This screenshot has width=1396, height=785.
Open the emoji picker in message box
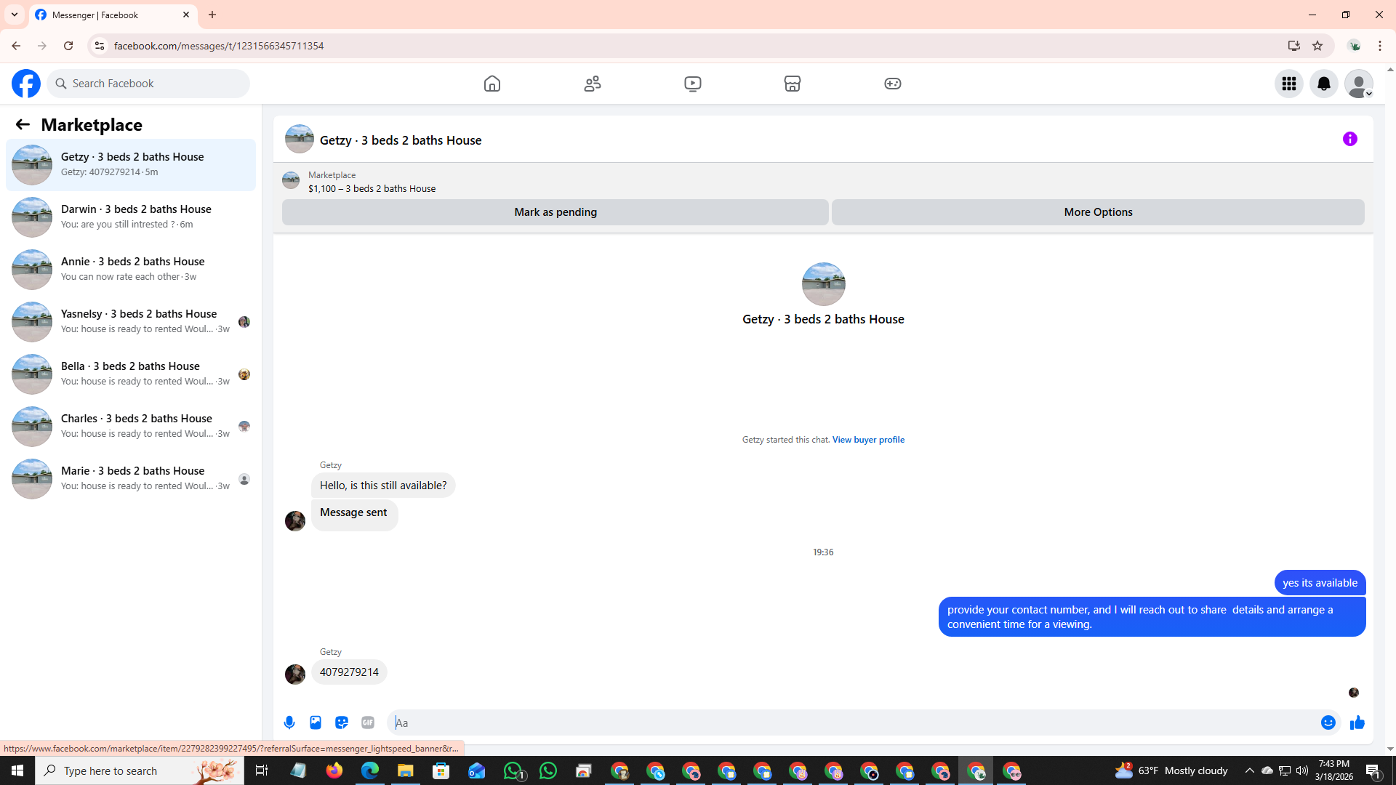(x=1328, y=722)
